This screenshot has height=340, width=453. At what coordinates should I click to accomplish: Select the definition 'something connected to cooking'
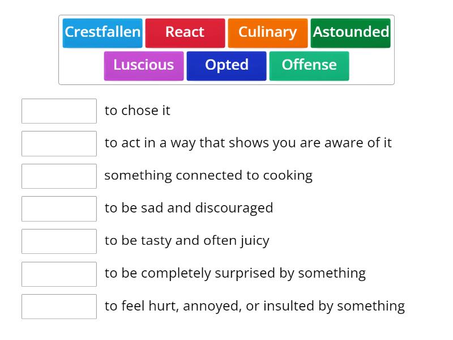tap(208, 176)
